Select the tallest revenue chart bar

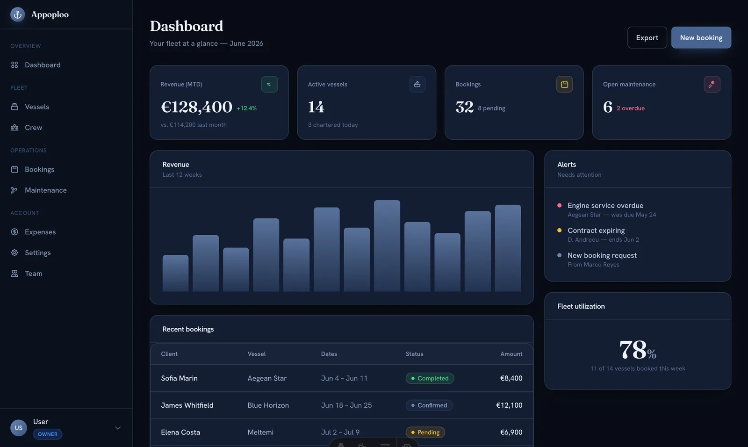[387, 246]
